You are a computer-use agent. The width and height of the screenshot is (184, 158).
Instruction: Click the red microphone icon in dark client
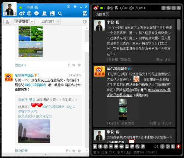point(178,146)
